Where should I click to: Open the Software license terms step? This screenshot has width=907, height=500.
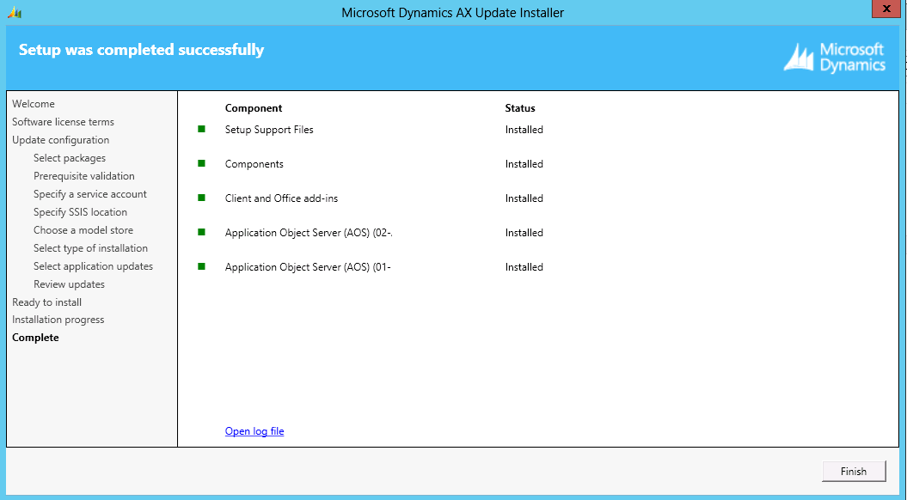point(61,121)
